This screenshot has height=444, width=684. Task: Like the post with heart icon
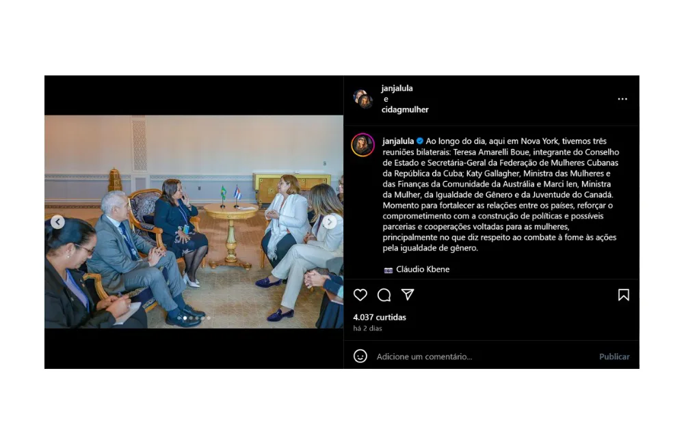360,295
